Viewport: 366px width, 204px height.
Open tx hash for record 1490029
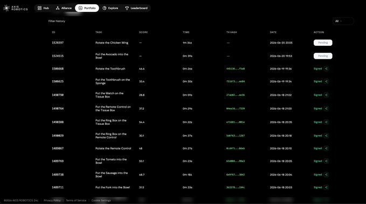[x=236, y=136]
